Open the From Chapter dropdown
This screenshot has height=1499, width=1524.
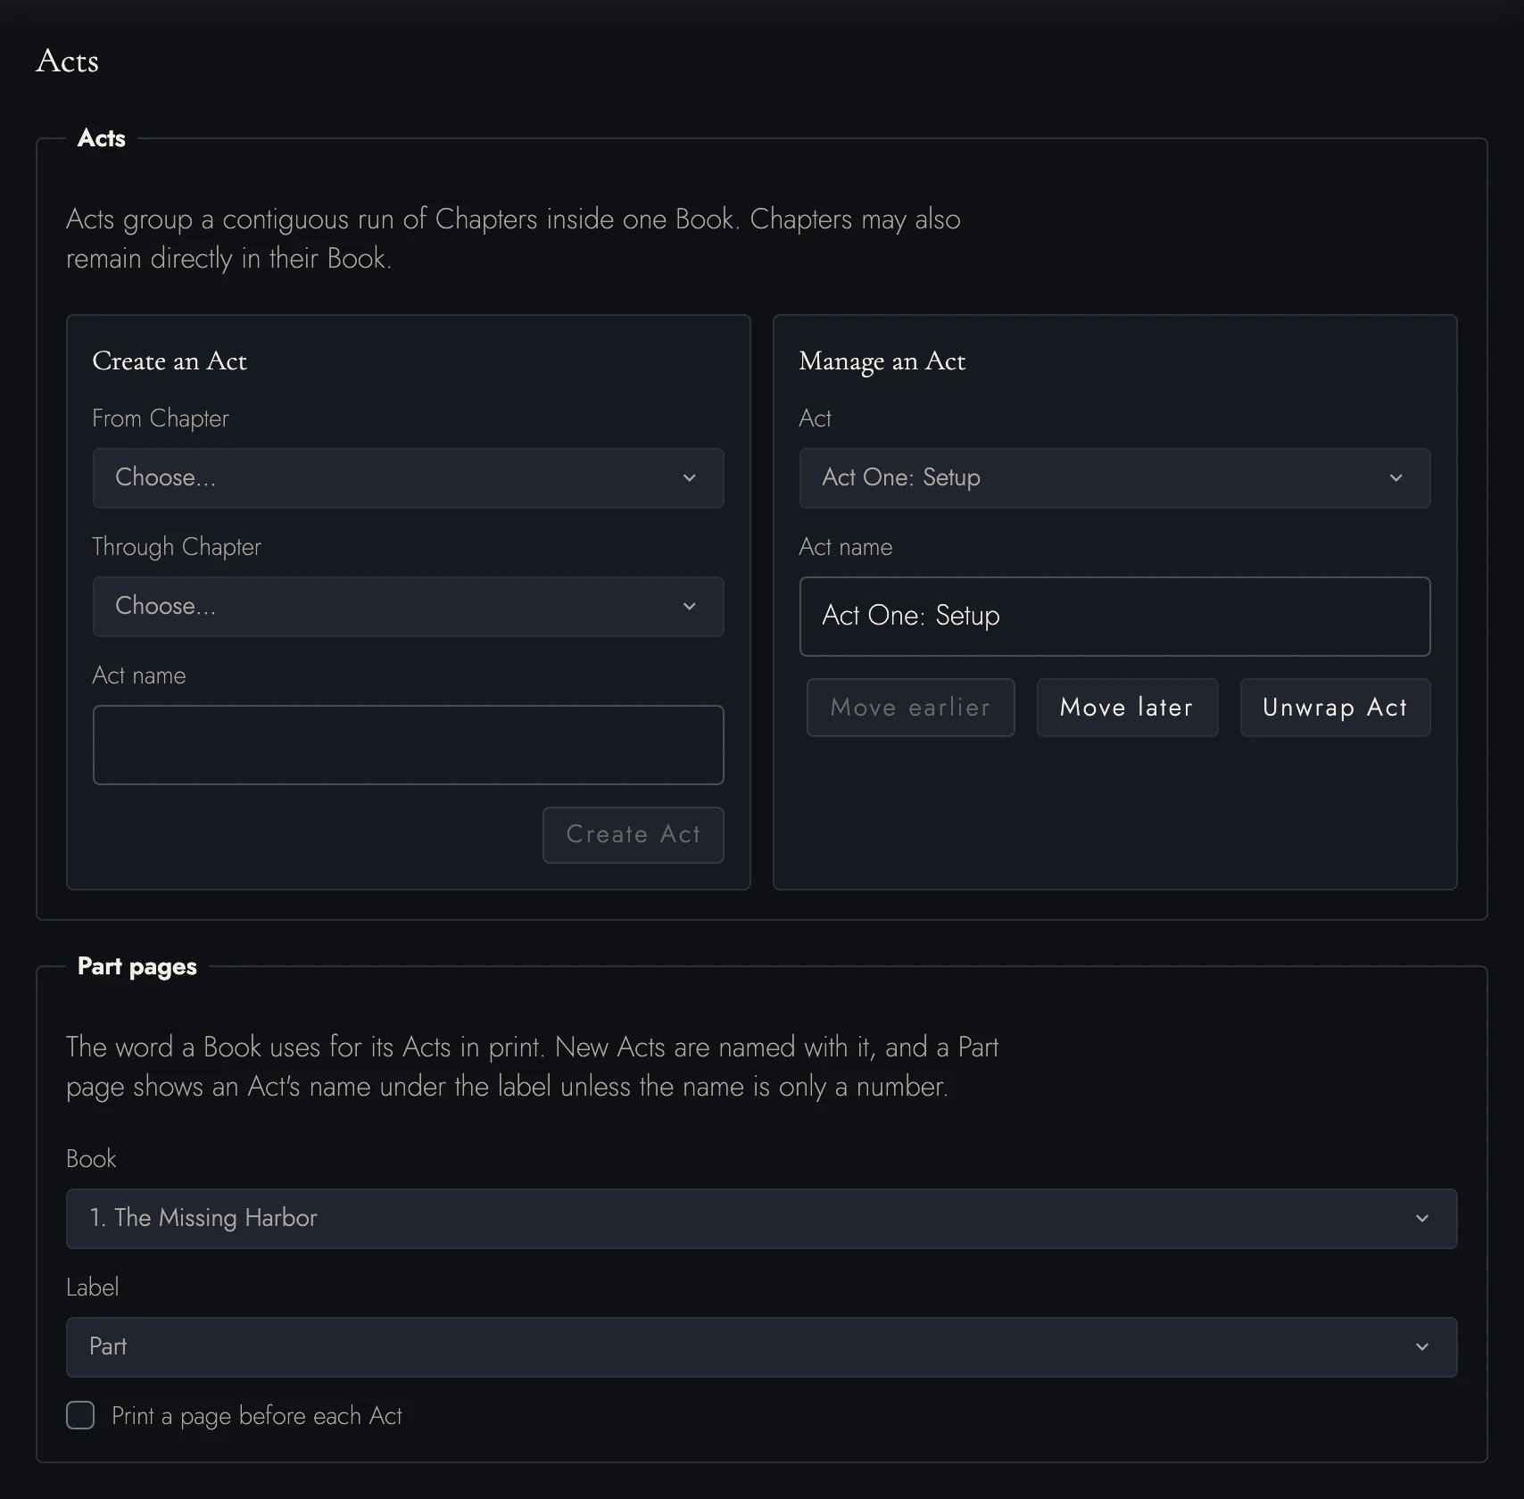(408, 478)
